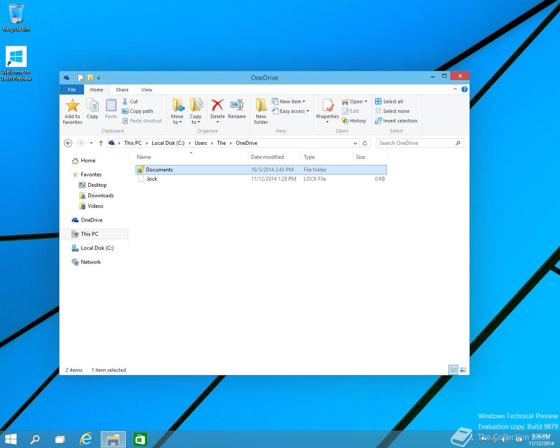
Task: Click the Copy icon in Clipboard group
Action: (92, 105)
